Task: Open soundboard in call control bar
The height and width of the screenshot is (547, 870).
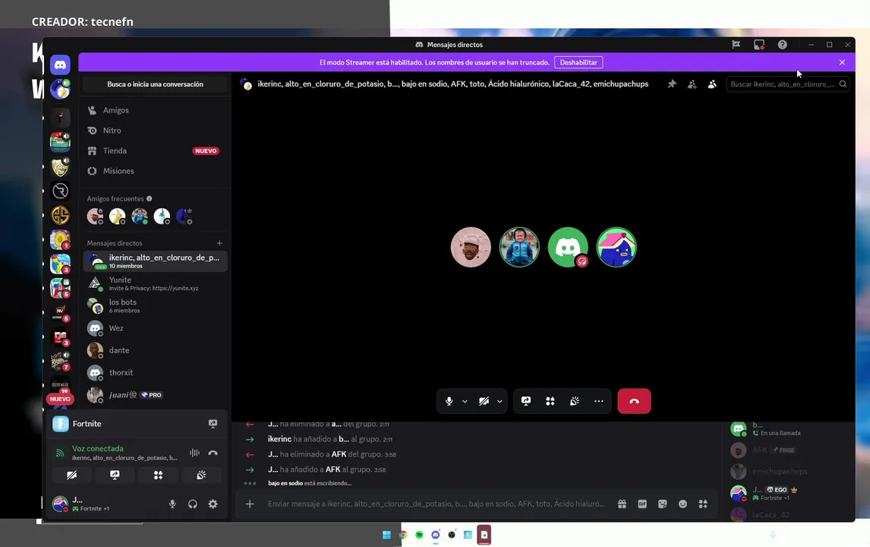Action: coord(574,401)
